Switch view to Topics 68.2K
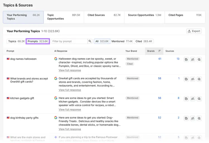Image resolution: width=209 pixels, height=143 pixels. pyautogui.click(x=16, y=41)
